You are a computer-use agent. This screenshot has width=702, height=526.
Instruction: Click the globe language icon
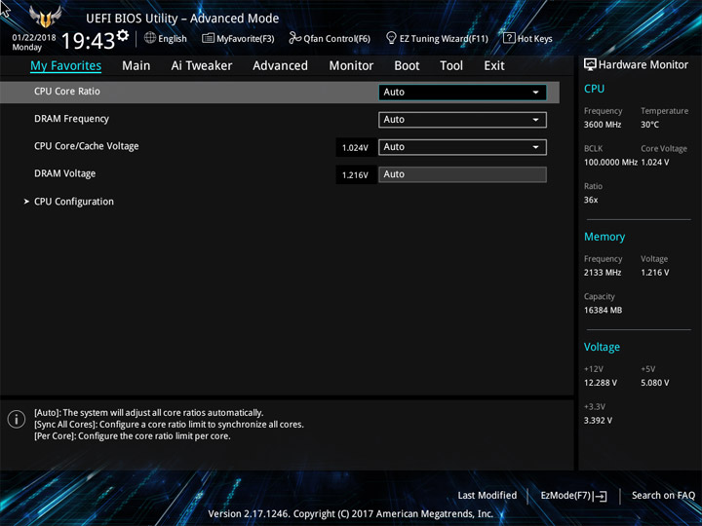coord(150,38)
